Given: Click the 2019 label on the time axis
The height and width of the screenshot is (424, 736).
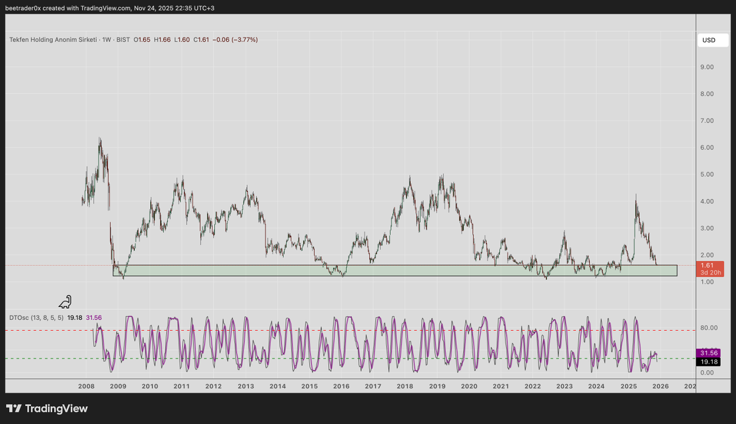Looking at the screenshot, I should (437, 387).
